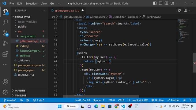Click the src breadcrumb segment
The height and width of the screenshot is (110, 196).
[x=53, y=17]
